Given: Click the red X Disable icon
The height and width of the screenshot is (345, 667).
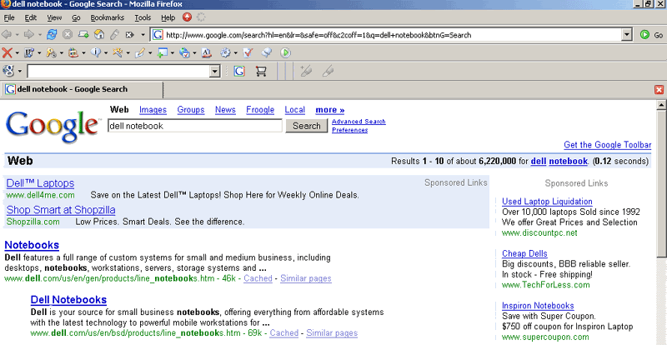Looking at the screenshot, I should (x=7, y=52).
